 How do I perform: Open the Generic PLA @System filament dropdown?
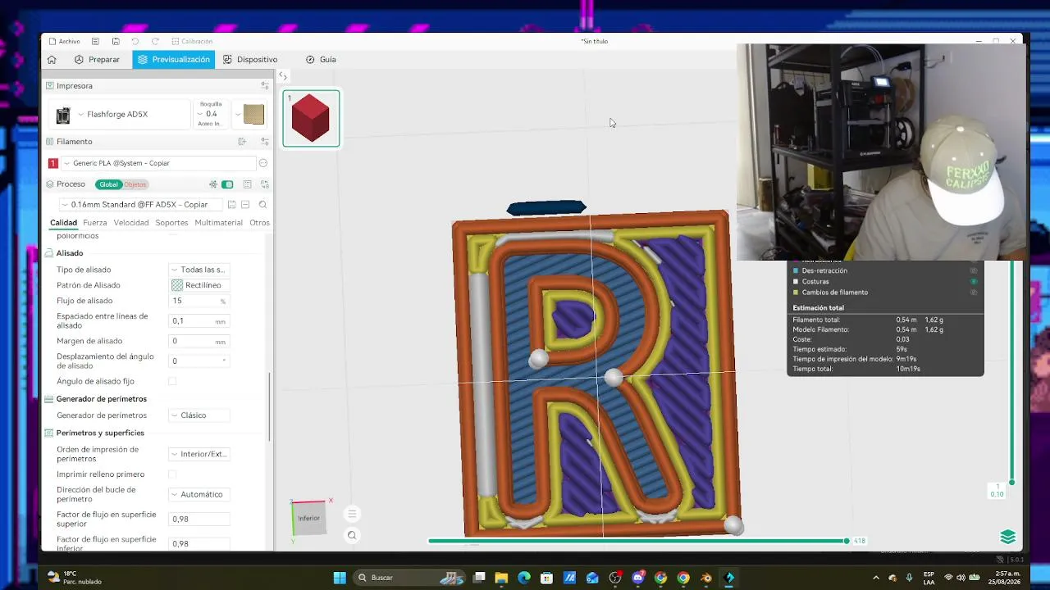pos(157,163)
